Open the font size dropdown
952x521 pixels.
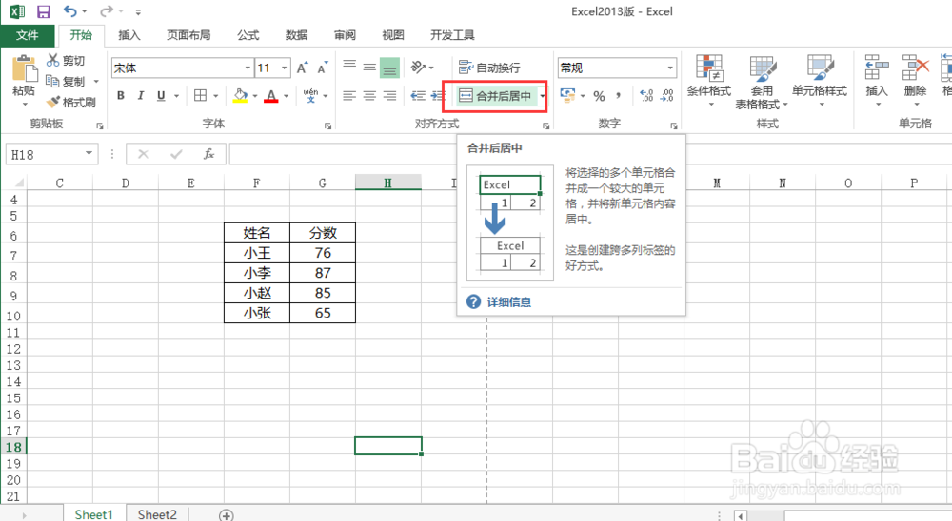(284, 68)
